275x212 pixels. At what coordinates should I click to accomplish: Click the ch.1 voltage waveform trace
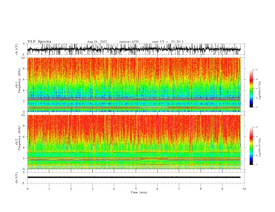(x=134, y=49)
